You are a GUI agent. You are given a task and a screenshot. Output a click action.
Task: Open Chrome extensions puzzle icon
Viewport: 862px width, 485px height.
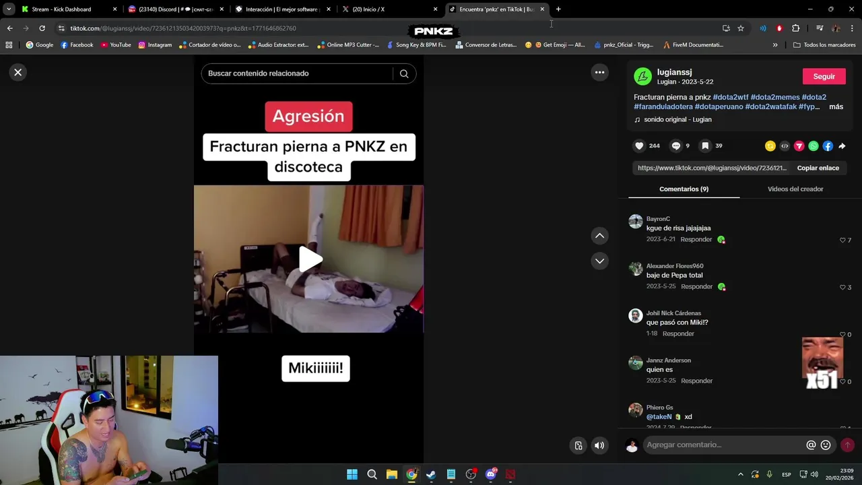point(796,28)
